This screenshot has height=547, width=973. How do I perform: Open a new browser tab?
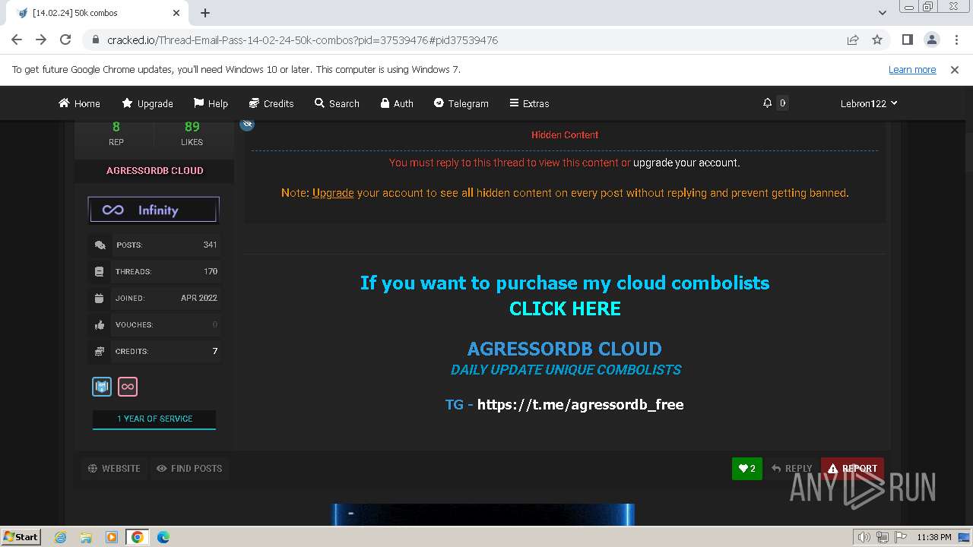pos(205,13)
